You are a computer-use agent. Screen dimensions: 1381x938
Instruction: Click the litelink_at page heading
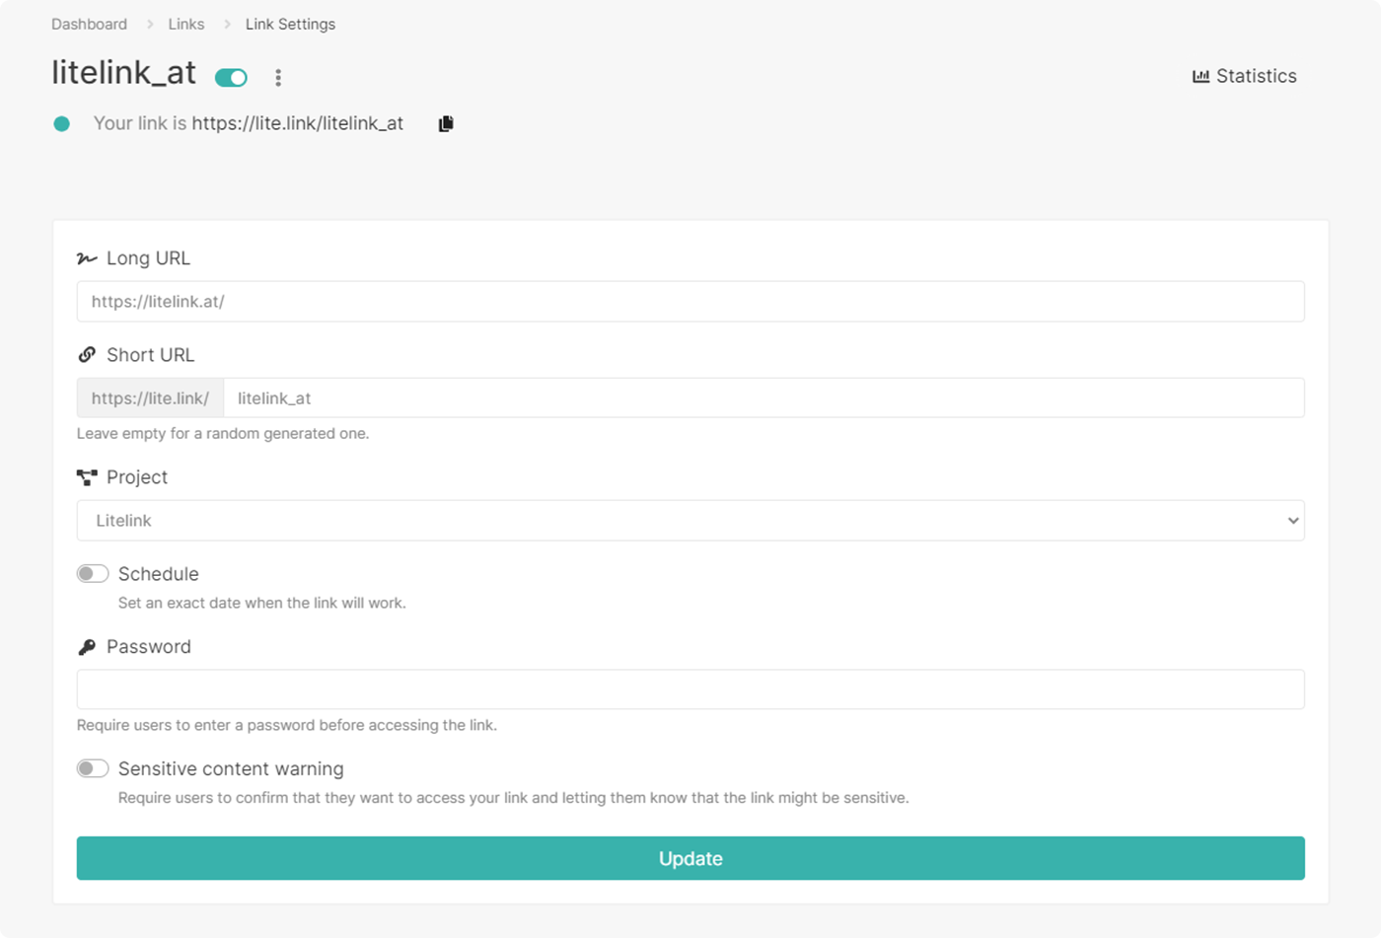click(x=124, y=73)
